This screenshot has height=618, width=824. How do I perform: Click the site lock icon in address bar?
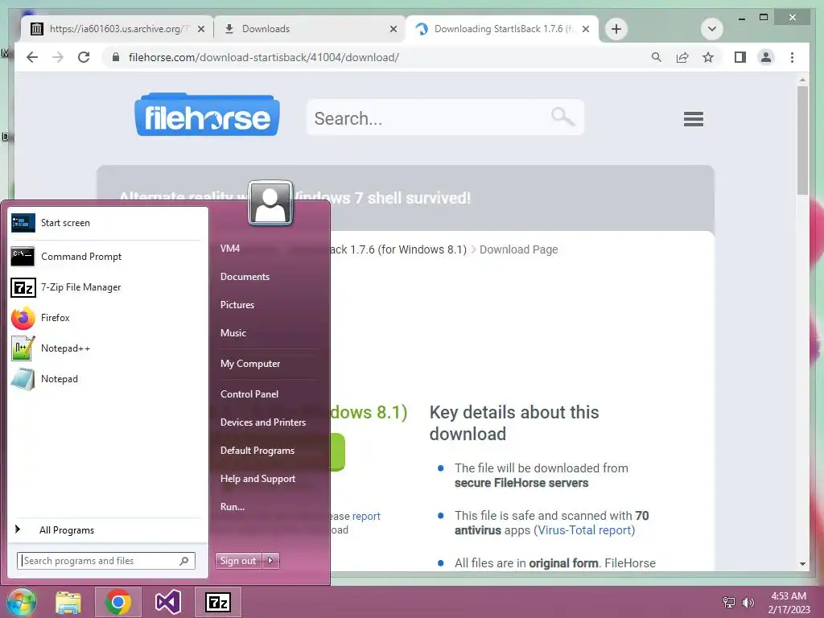coord(116,57)
